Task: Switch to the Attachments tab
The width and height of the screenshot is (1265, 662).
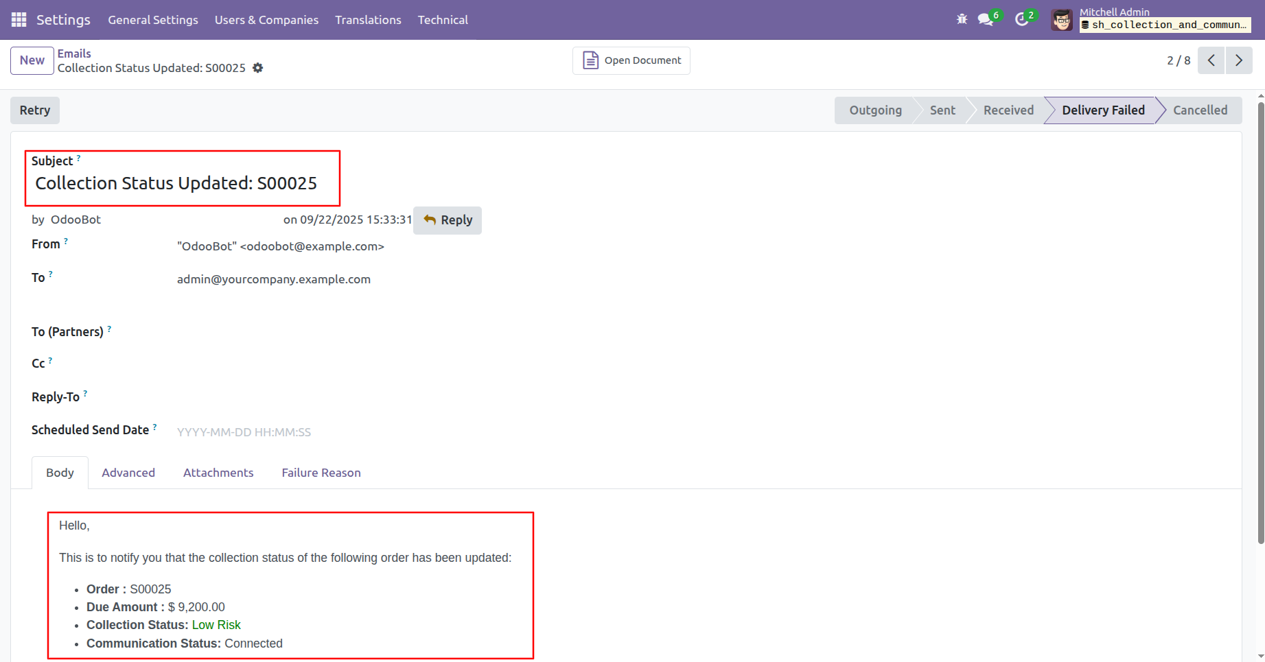Action: click(x=218, y=473)
